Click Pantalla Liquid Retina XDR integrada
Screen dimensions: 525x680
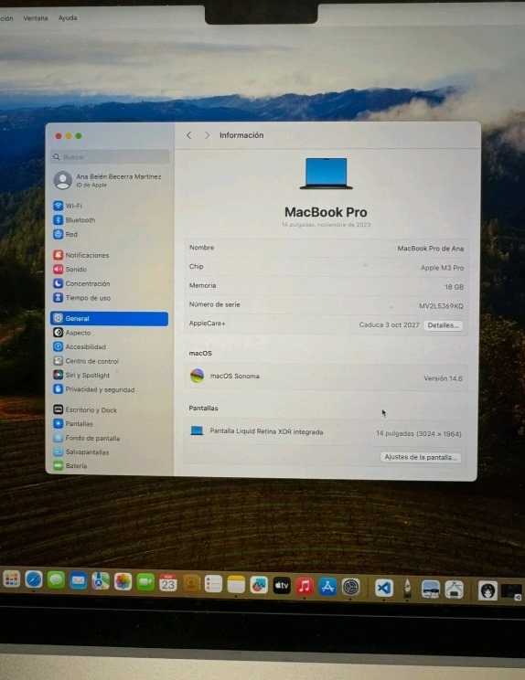click(266, 431)
